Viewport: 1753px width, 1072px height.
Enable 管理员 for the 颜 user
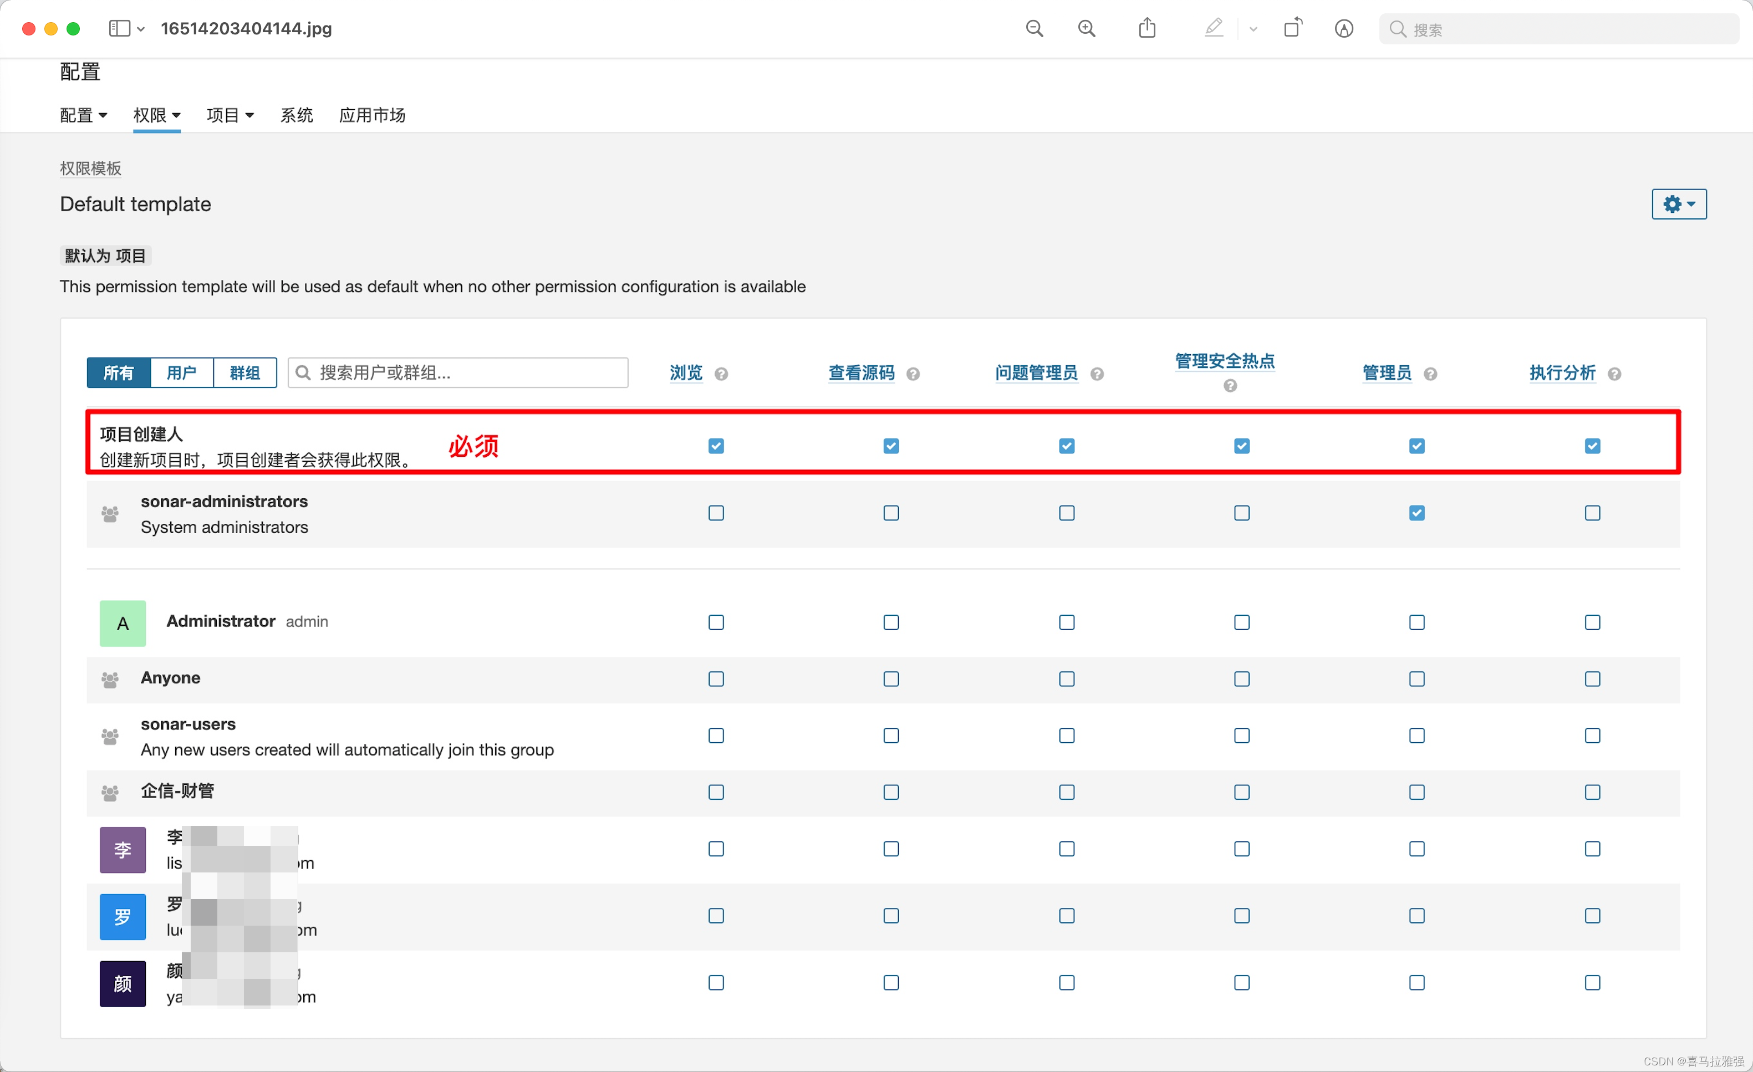click(1416, 982)
